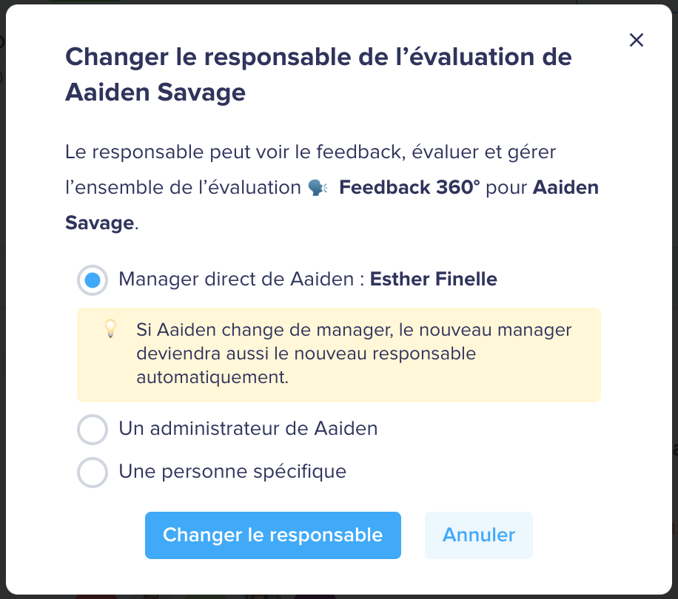
Task: Click the Un administrateur de Aaiden label text
Action: point(248,429)
